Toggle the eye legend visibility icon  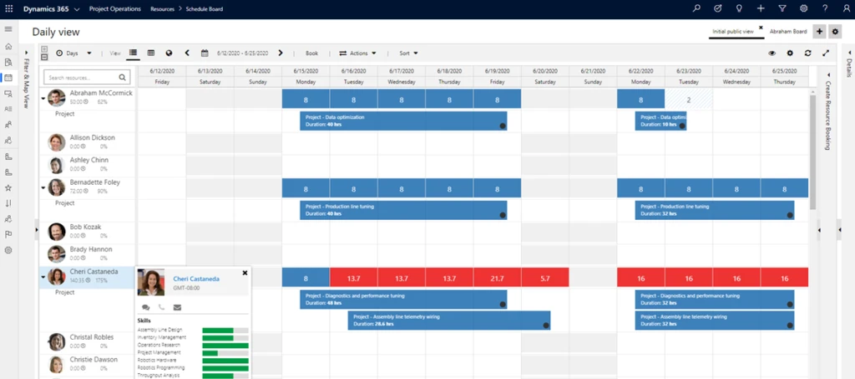pyautogui.click(x=772, y=53)
